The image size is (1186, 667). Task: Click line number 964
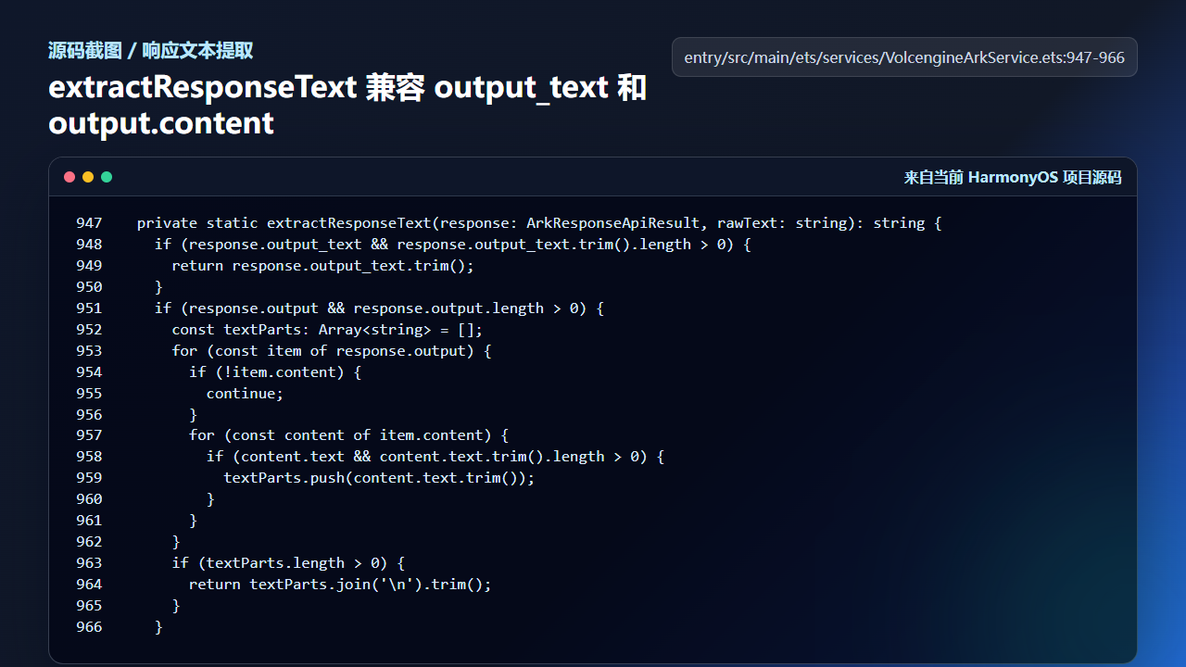pyautogui.click(x=90, y=585)
